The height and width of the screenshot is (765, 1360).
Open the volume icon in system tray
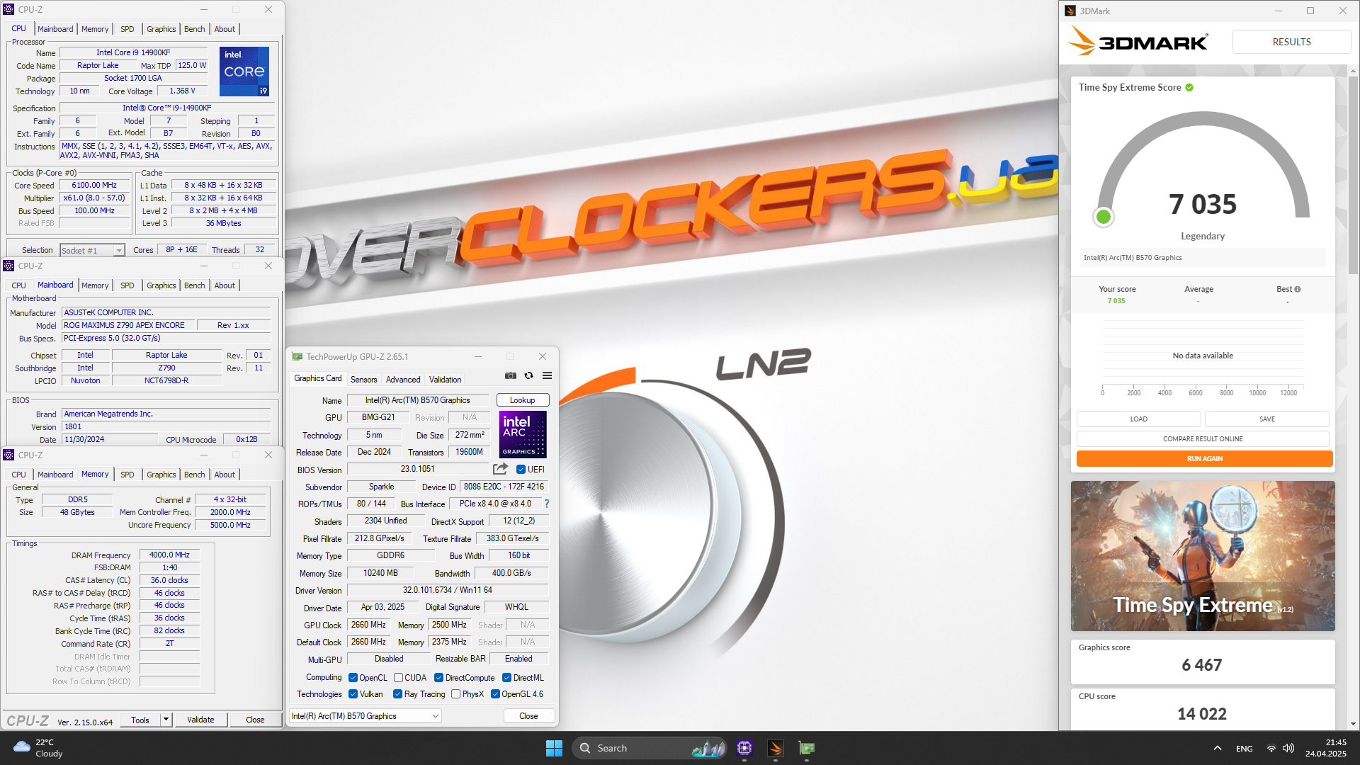coord(1288,748)
